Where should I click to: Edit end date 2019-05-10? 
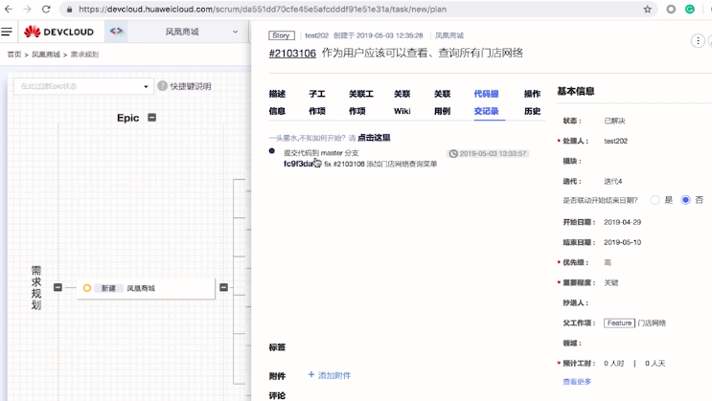click(x=623, y=242)
